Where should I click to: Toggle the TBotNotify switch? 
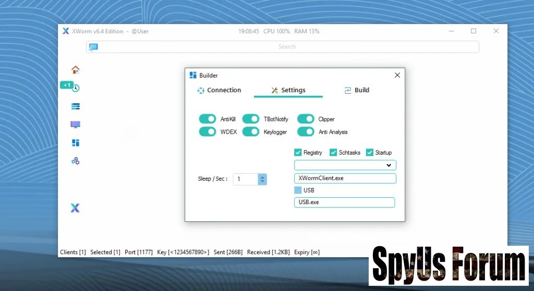tap(251, 119)
